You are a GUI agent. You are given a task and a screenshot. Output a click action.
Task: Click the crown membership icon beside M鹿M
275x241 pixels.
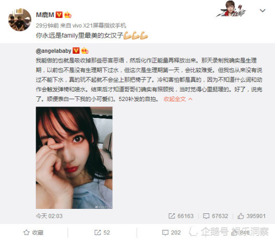click(x=67, y=15)
